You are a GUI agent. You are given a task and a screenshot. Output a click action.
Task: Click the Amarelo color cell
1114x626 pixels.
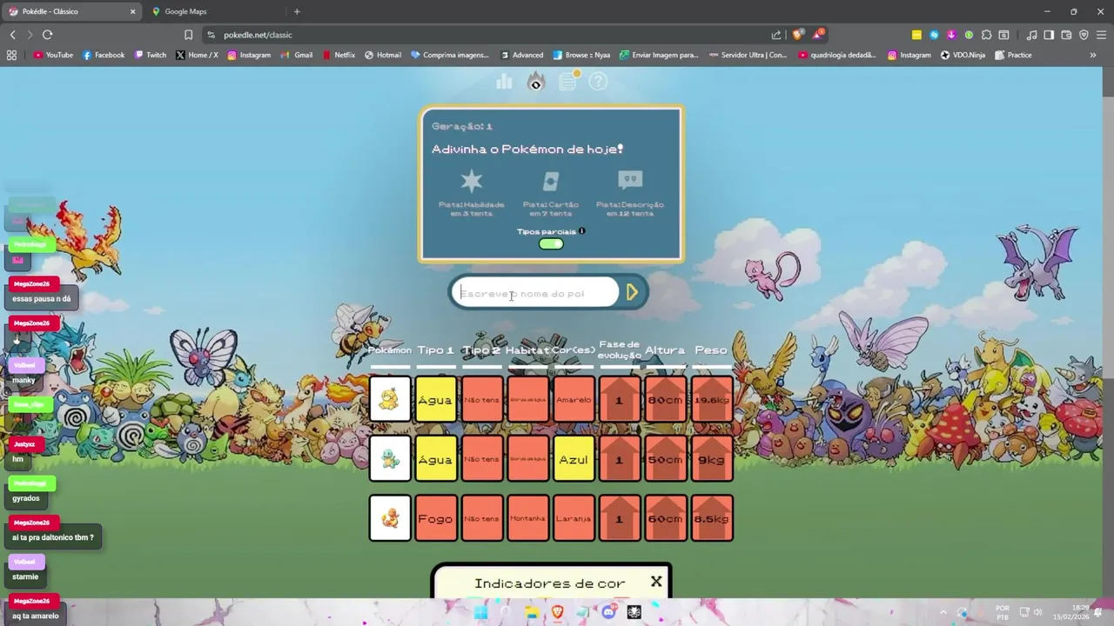click(574, 399)
